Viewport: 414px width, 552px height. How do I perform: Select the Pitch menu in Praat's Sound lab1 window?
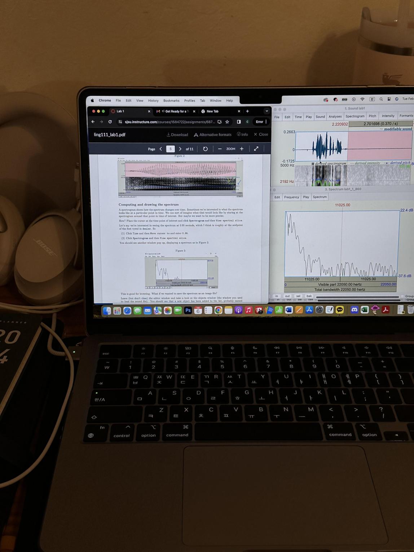[x=373, y=116]
